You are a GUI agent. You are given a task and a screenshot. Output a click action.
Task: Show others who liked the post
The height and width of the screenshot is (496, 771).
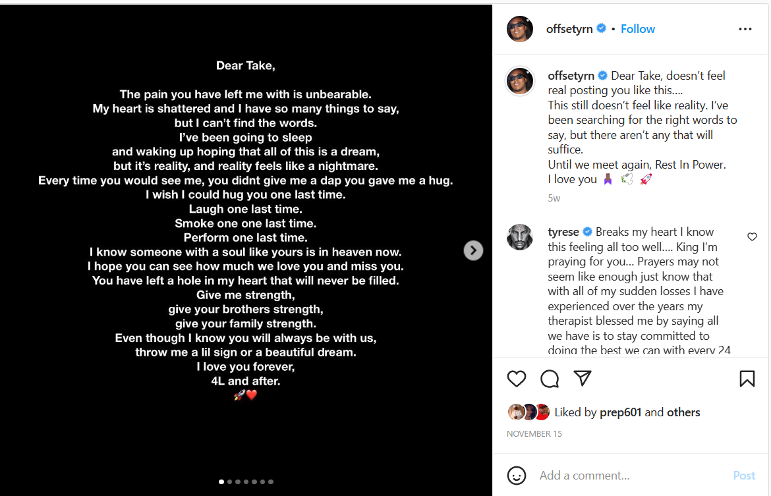(683, 412)
